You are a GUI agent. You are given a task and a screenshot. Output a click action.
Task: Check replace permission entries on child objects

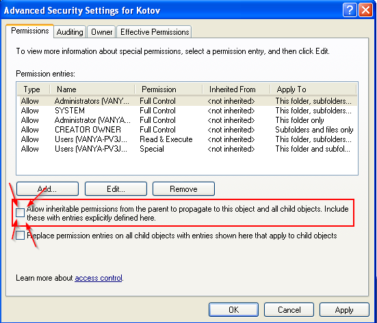coord(20,235)
